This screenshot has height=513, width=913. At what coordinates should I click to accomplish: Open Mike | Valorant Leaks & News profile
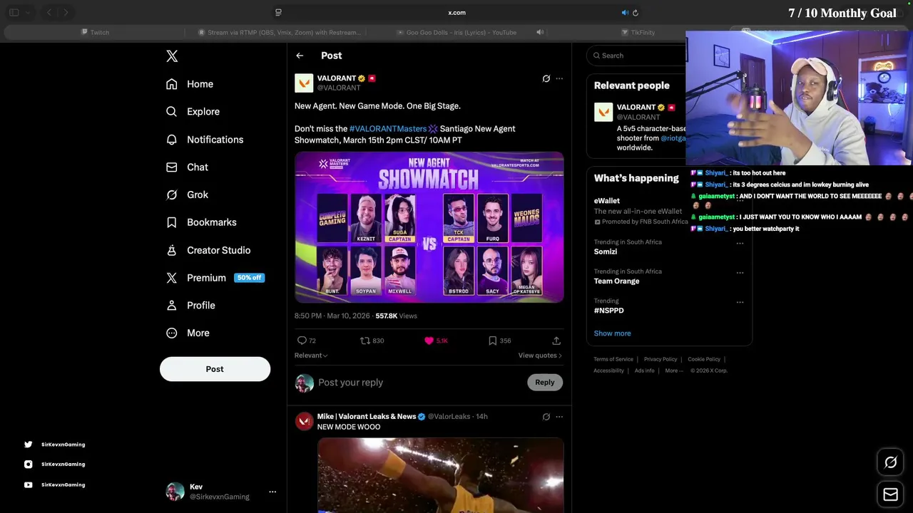coord(367,416)
